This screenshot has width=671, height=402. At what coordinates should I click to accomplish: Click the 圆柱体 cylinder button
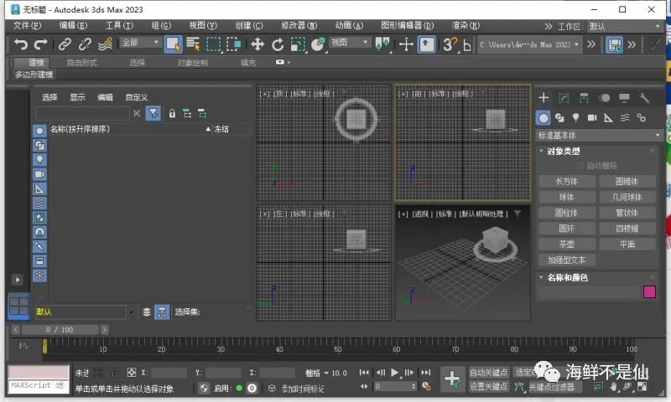[x=567, y=213]
